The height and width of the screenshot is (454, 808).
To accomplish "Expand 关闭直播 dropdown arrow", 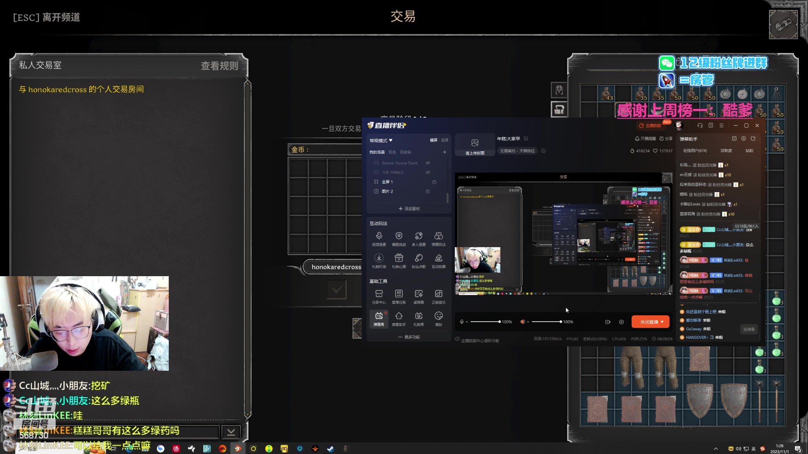I will [x=662, y=322].
